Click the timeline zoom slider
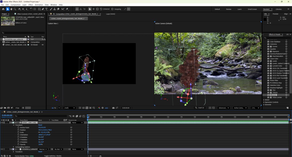 (x=91, y=156)
